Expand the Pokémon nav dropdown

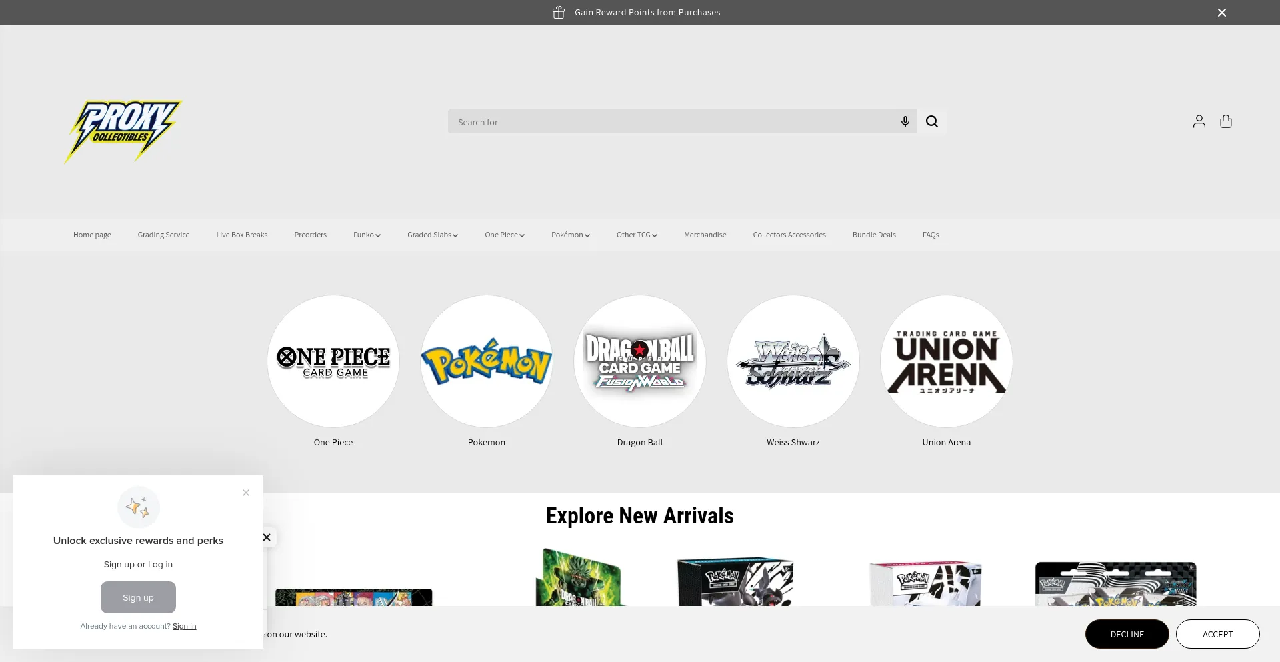tap(571, 235)
